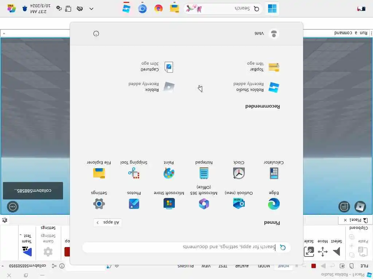Click Windows Start button on taskbar
Viewport: 373px width, 279px height.
272,9
